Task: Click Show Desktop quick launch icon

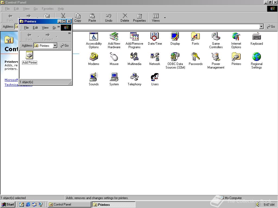Action: point(22,204)
